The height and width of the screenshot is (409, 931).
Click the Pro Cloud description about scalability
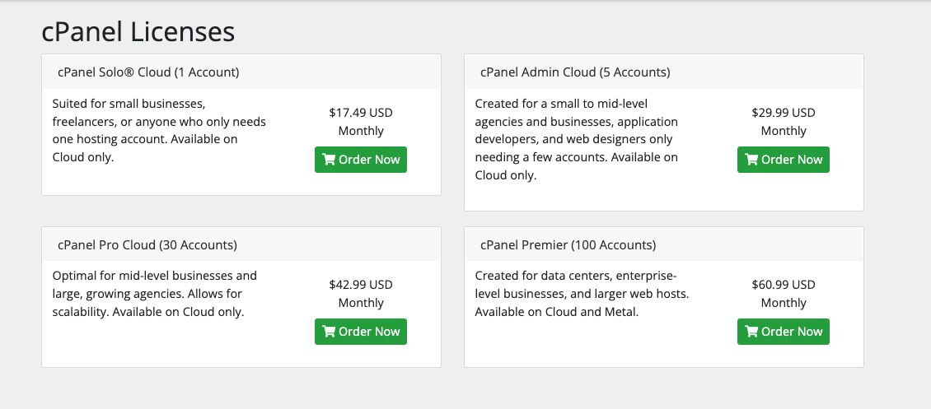point(154,294)
